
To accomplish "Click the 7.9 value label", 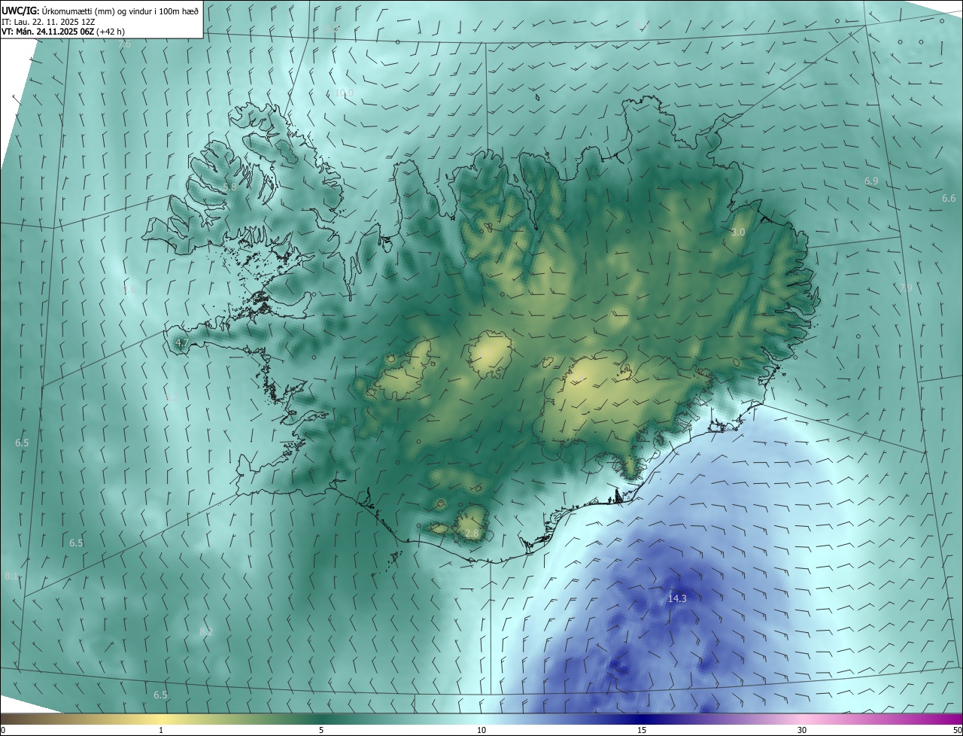I will [906, 288].
